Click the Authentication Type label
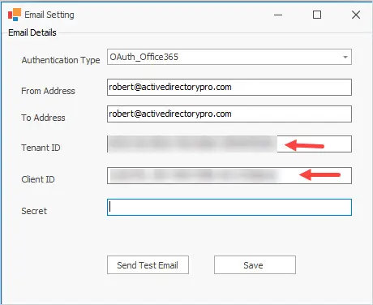The image size is (373, 305). pos(61,60)
